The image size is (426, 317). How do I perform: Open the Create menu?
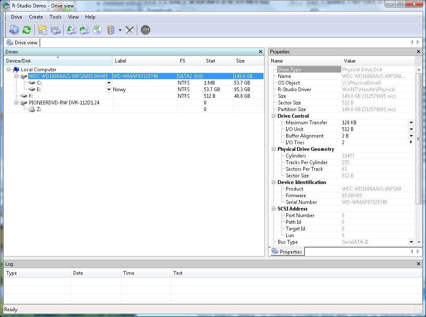36,17
